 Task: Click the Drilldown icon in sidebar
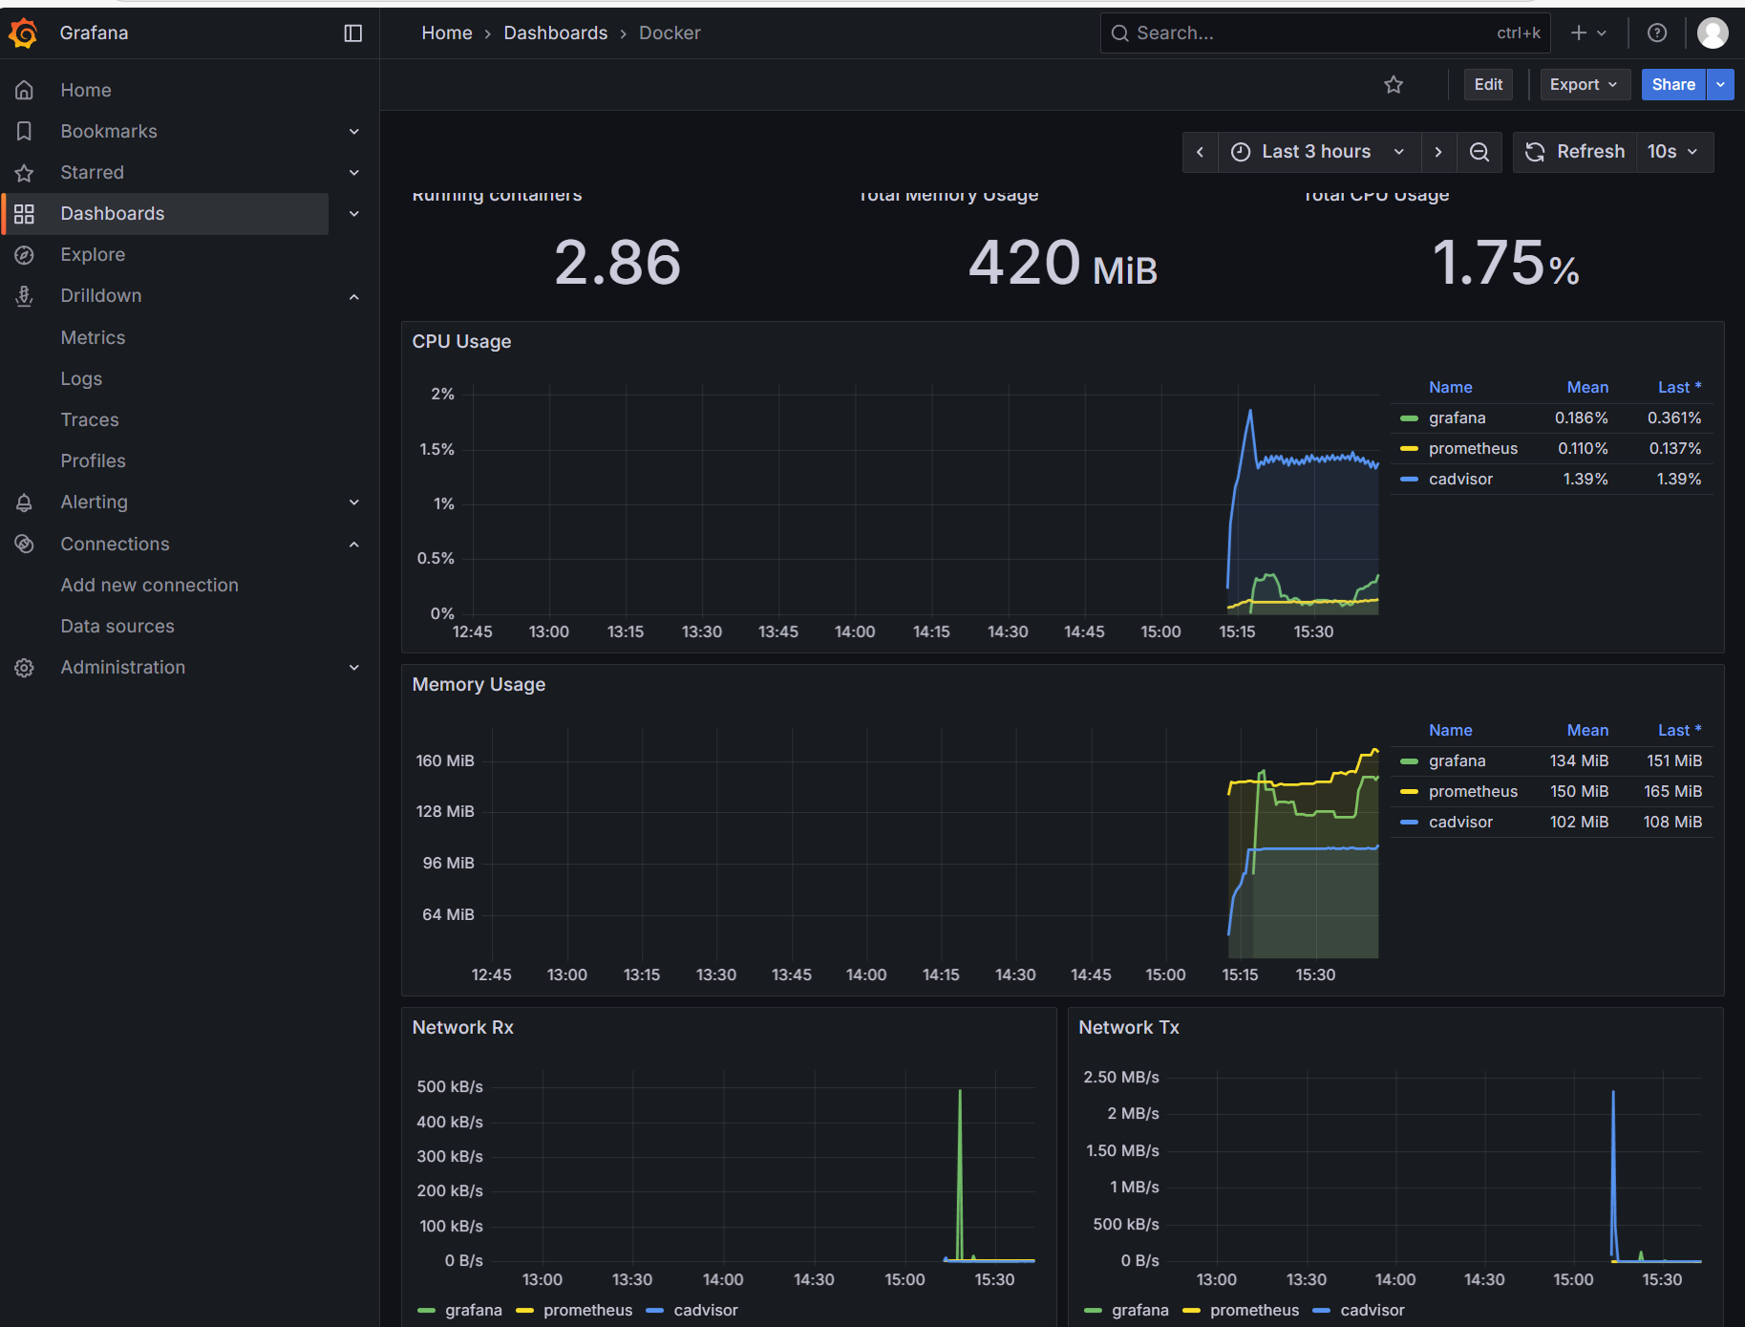pyautogui.click(x=25, y=296)
